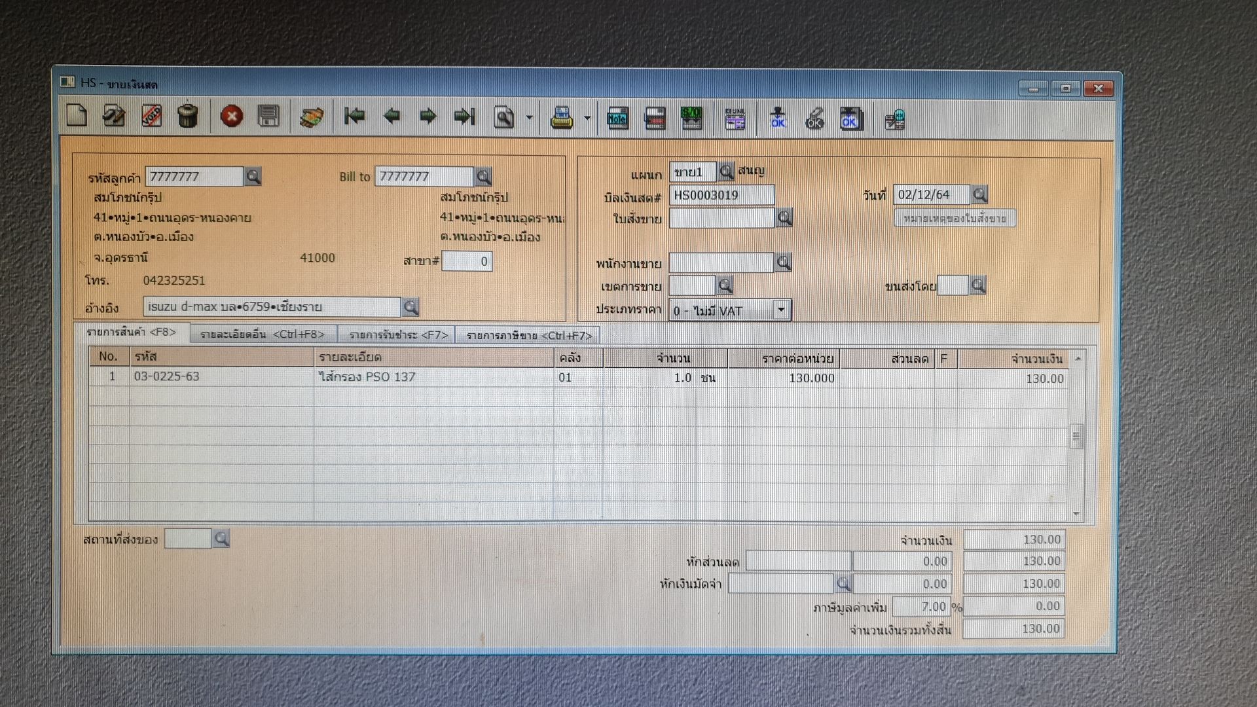Click lookup icon next to Bill to field
1257x707 pixels.
pyautogui.click(x=483, y=177)
